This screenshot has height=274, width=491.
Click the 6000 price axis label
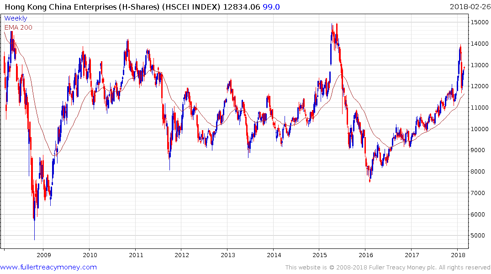click(x=478, y=215)
